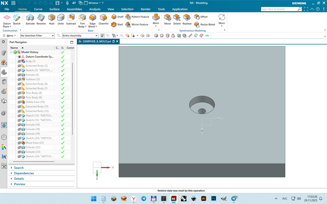Open navigator settings gear icon
The height and width of the screenshot is (204, 327).
3,42
